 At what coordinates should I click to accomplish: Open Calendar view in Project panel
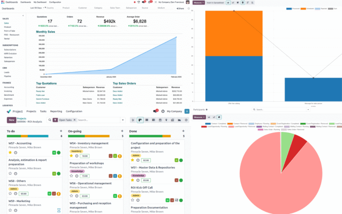(x=160, y=120)
